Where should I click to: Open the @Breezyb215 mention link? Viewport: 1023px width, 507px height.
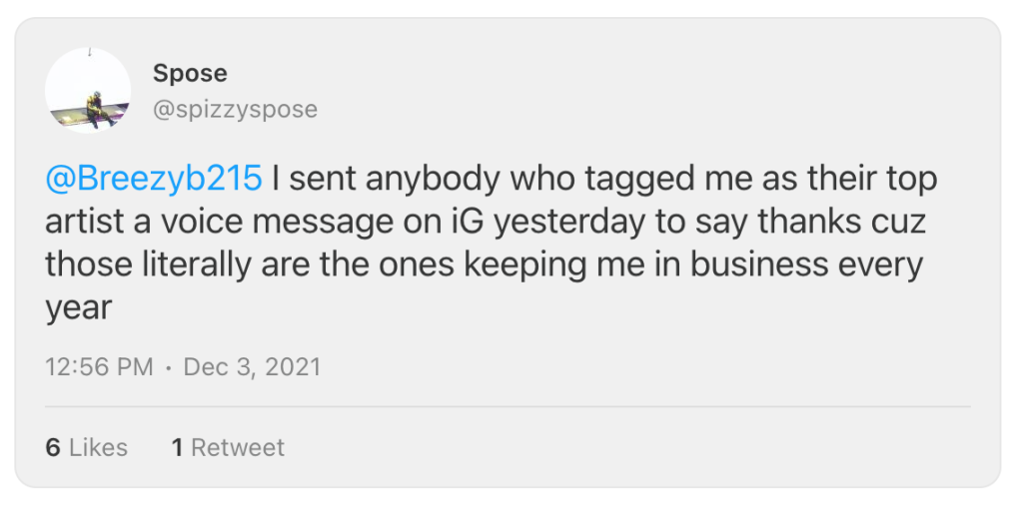point(154,179)
